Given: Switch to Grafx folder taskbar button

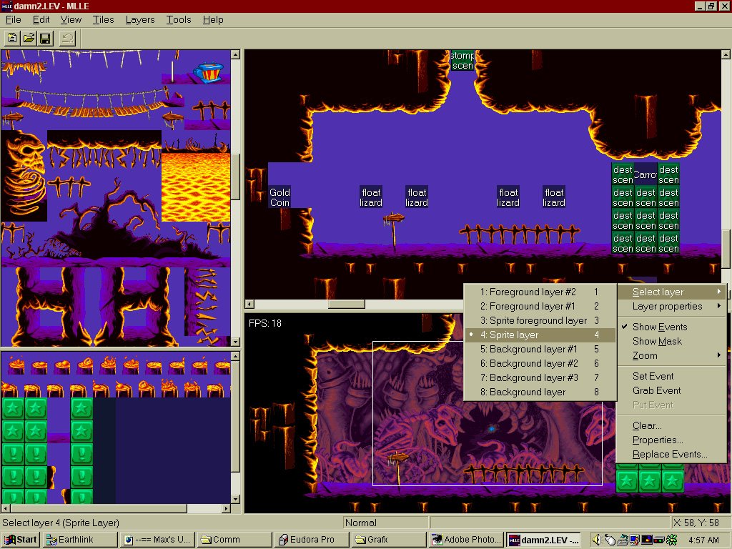Looking at the screenshot, I should pos(388,540).
